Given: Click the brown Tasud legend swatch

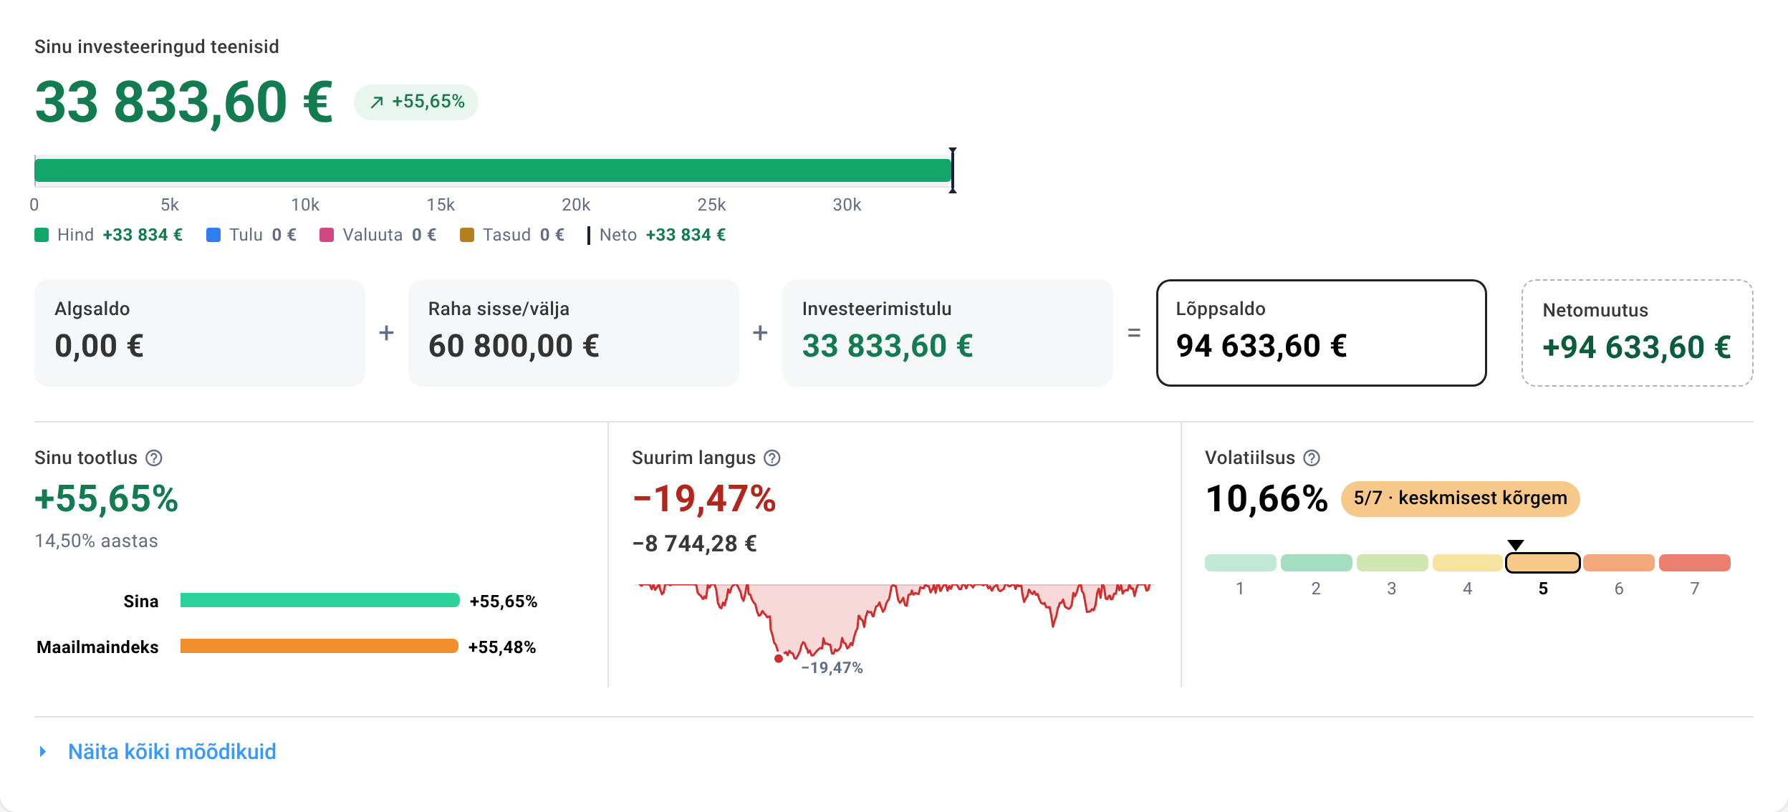Looking at the screenshot, I should click(x=467, y=235).
